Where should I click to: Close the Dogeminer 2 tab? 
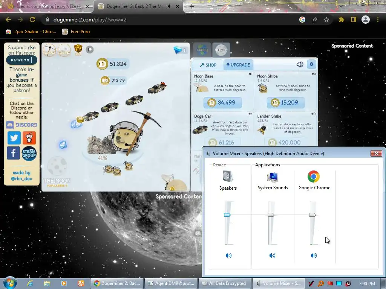[178, 6]
